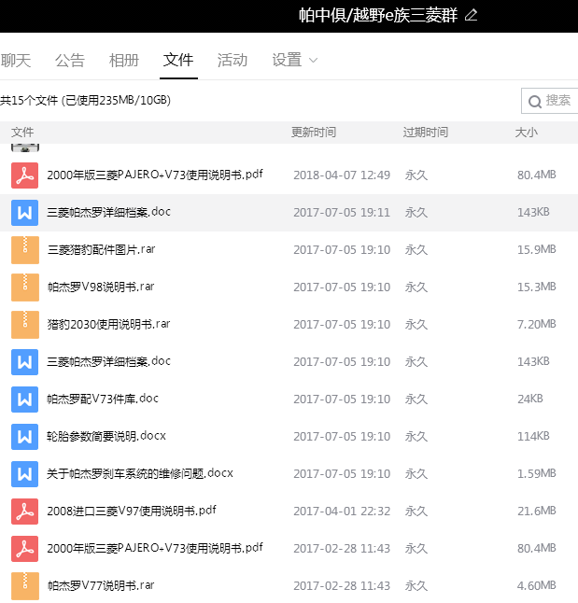Screen dimensions: 578x603
Task: Open file 帕杰罗V98说明书.rar
Action: tap(101, 287)
